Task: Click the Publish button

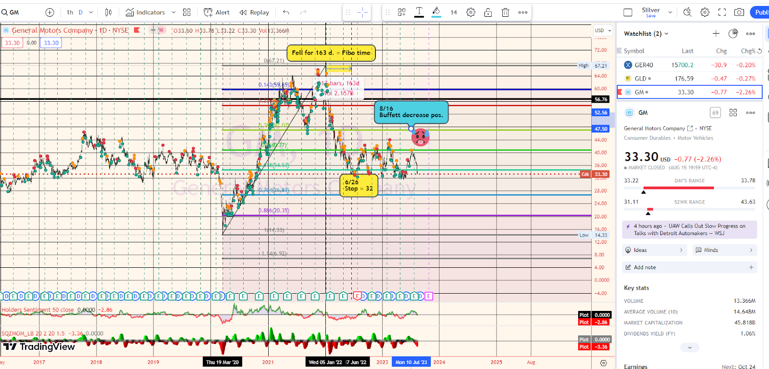Action: click(x=760, y=12)
